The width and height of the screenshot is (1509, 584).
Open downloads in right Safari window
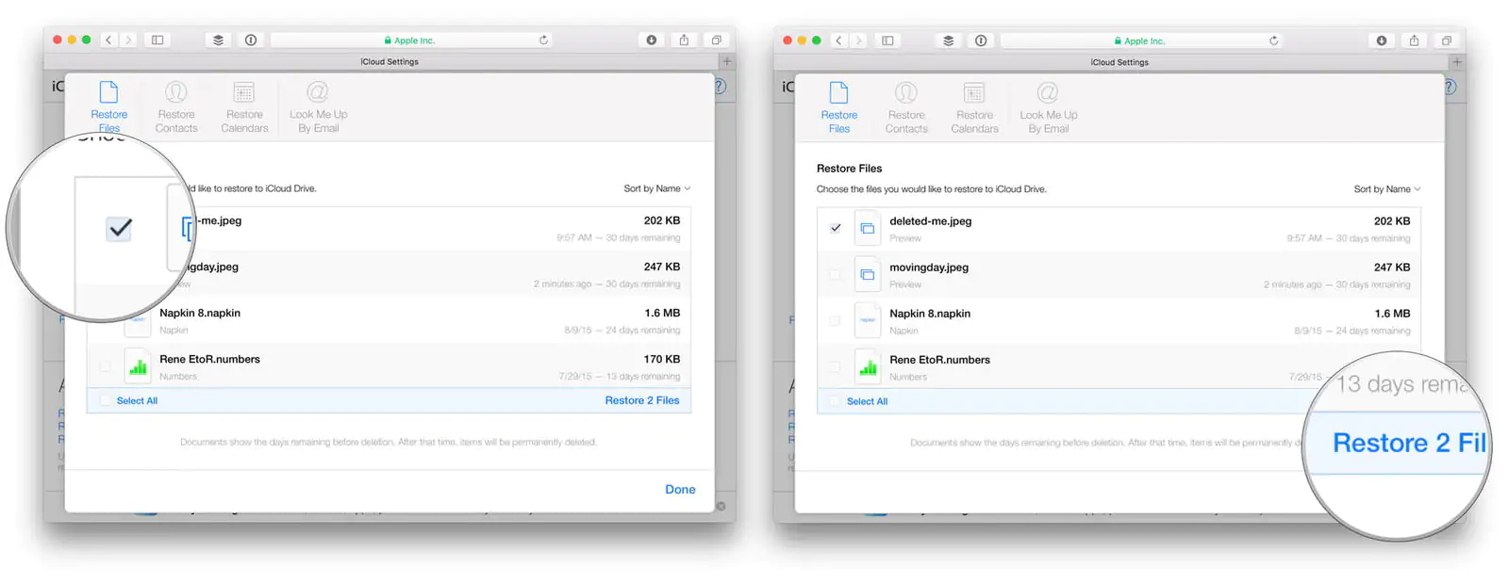1381,41
